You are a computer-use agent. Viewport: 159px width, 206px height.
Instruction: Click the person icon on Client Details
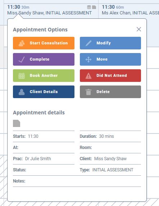click(22, 92)
